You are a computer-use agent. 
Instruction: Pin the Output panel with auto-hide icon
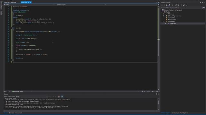(157, 94)
